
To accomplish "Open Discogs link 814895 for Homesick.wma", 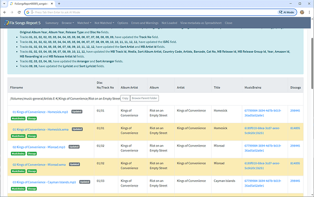I will click(295, 128).
